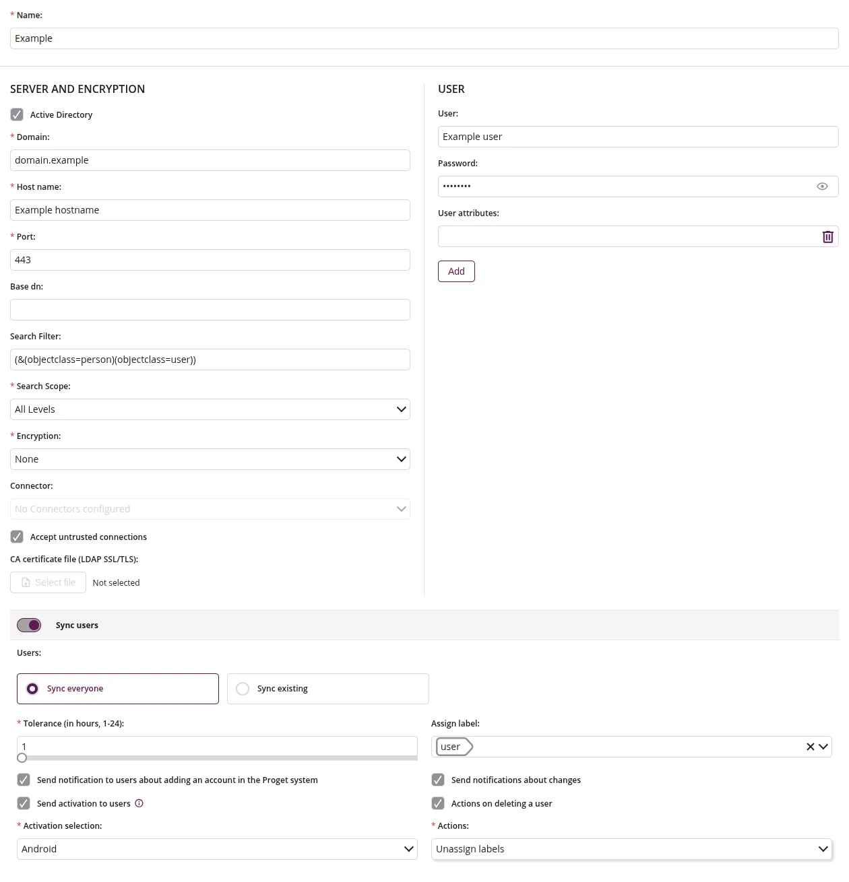Click the empty Base dn field
This screenshot has height=882, width=849.
coord(210,310)
